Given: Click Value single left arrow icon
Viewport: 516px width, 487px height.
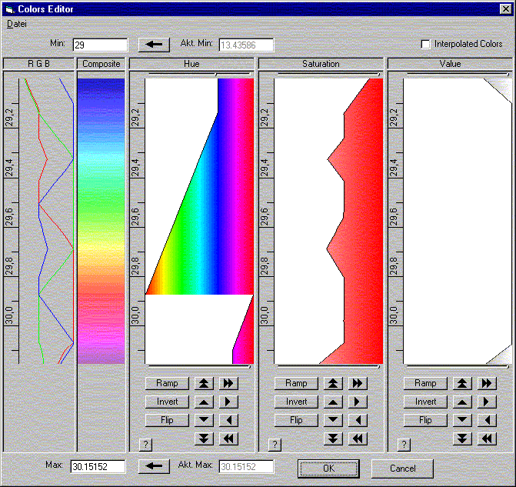Looking at the screenshot, I should click(487, 420).
